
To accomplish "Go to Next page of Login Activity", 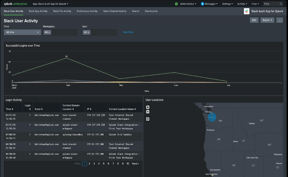I will click(135, 164).
